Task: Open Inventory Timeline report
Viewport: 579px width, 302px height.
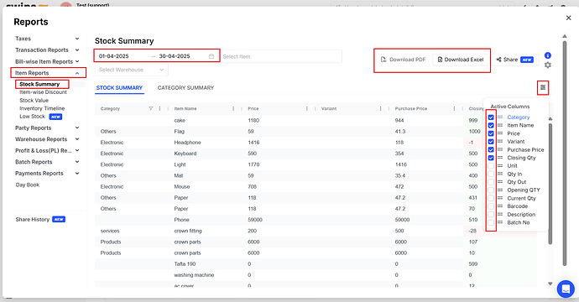Action: point(42,108)
